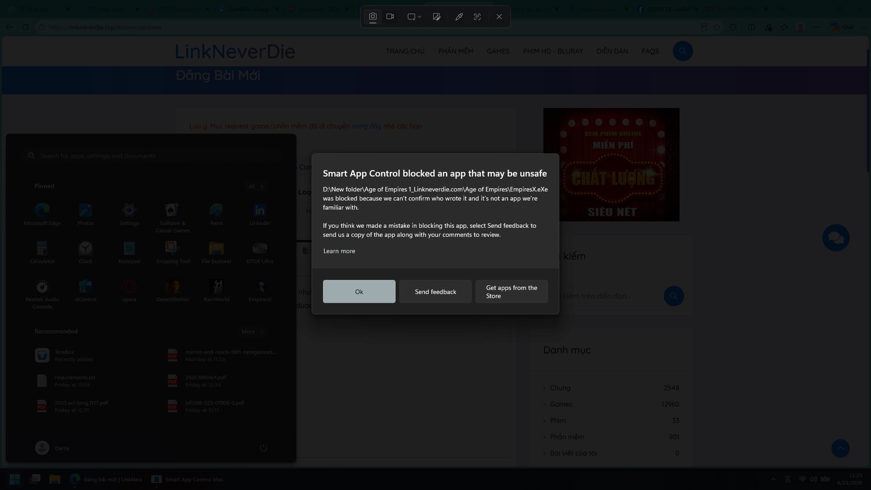Launch EmpiresX from pinned apps
Viewport: 871px width, 490px height.
[x=260, y=291]
